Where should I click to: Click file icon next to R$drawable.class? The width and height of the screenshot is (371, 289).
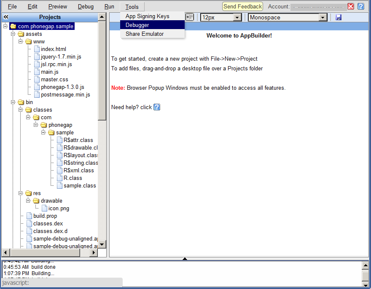click(60, 147)
